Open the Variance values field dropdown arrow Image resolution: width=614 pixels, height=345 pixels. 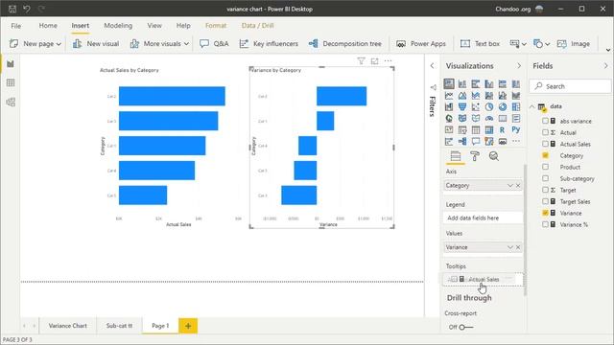click(509, 247)
